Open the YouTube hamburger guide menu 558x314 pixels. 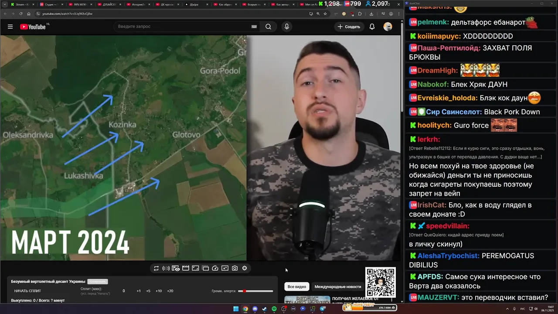pos(10,27)
